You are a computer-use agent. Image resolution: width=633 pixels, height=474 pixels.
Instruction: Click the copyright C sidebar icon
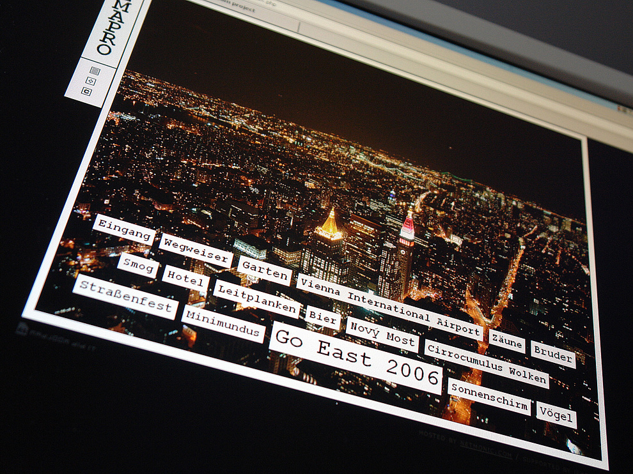pos(87,91)
